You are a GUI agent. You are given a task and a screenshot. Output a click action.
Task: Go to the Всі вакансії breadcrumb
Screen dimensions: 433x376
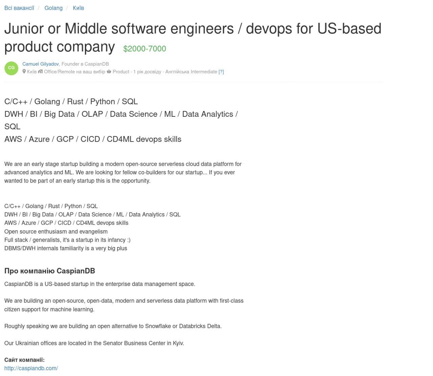point(19,8)
